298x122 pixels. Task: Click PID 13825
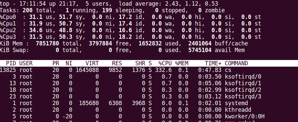pos(8,70)
